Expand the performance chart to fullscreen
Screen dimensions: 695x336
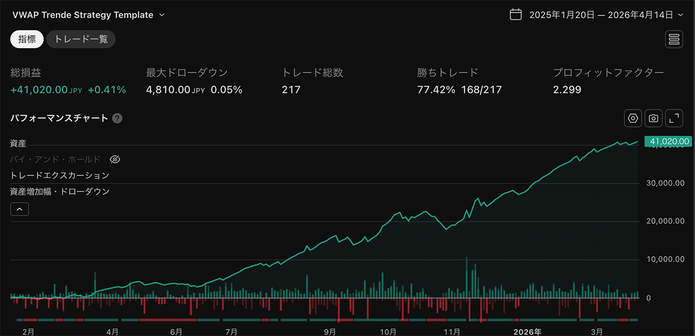pos(674,118)
